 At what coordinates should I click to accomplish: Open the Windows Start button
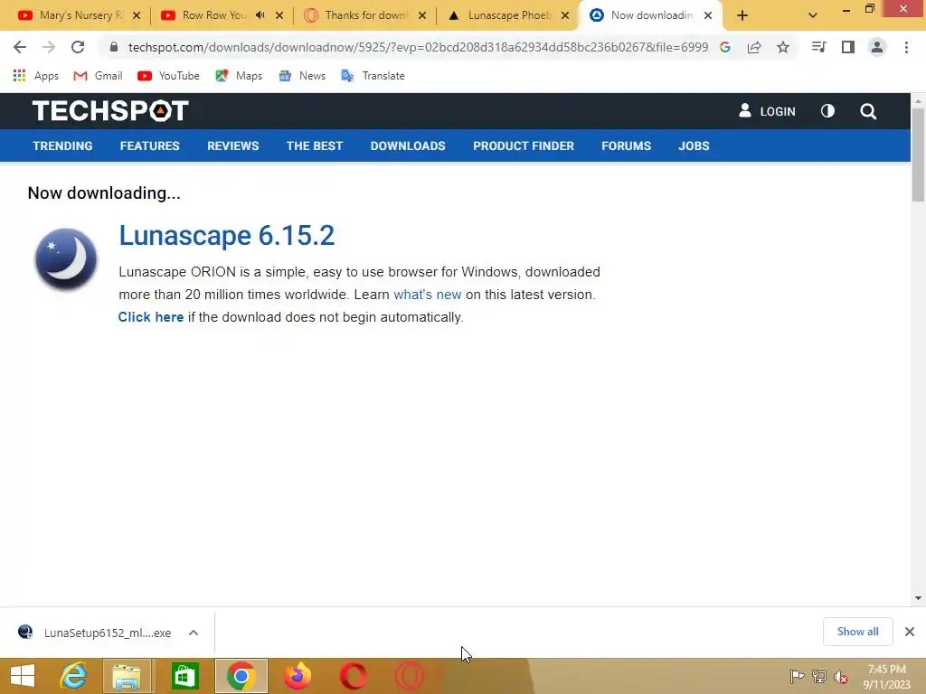(23, 676)
